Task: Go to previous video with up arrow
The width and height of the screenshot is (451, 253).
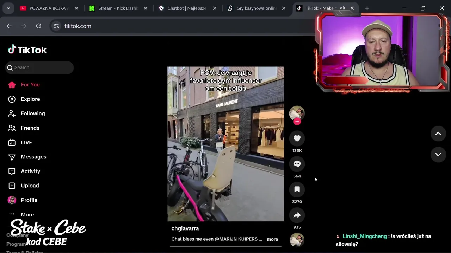Action: [438, 134]
